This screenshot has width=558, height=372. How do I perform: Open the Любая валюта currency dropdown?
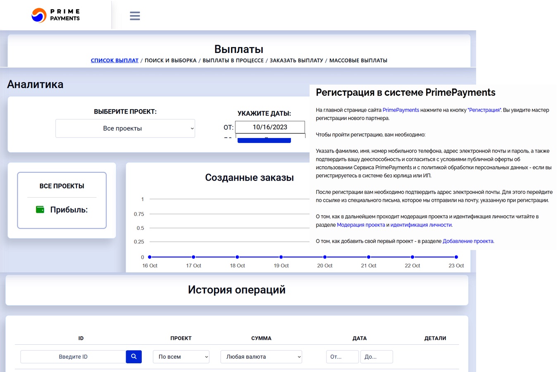(x=261, y=357)
